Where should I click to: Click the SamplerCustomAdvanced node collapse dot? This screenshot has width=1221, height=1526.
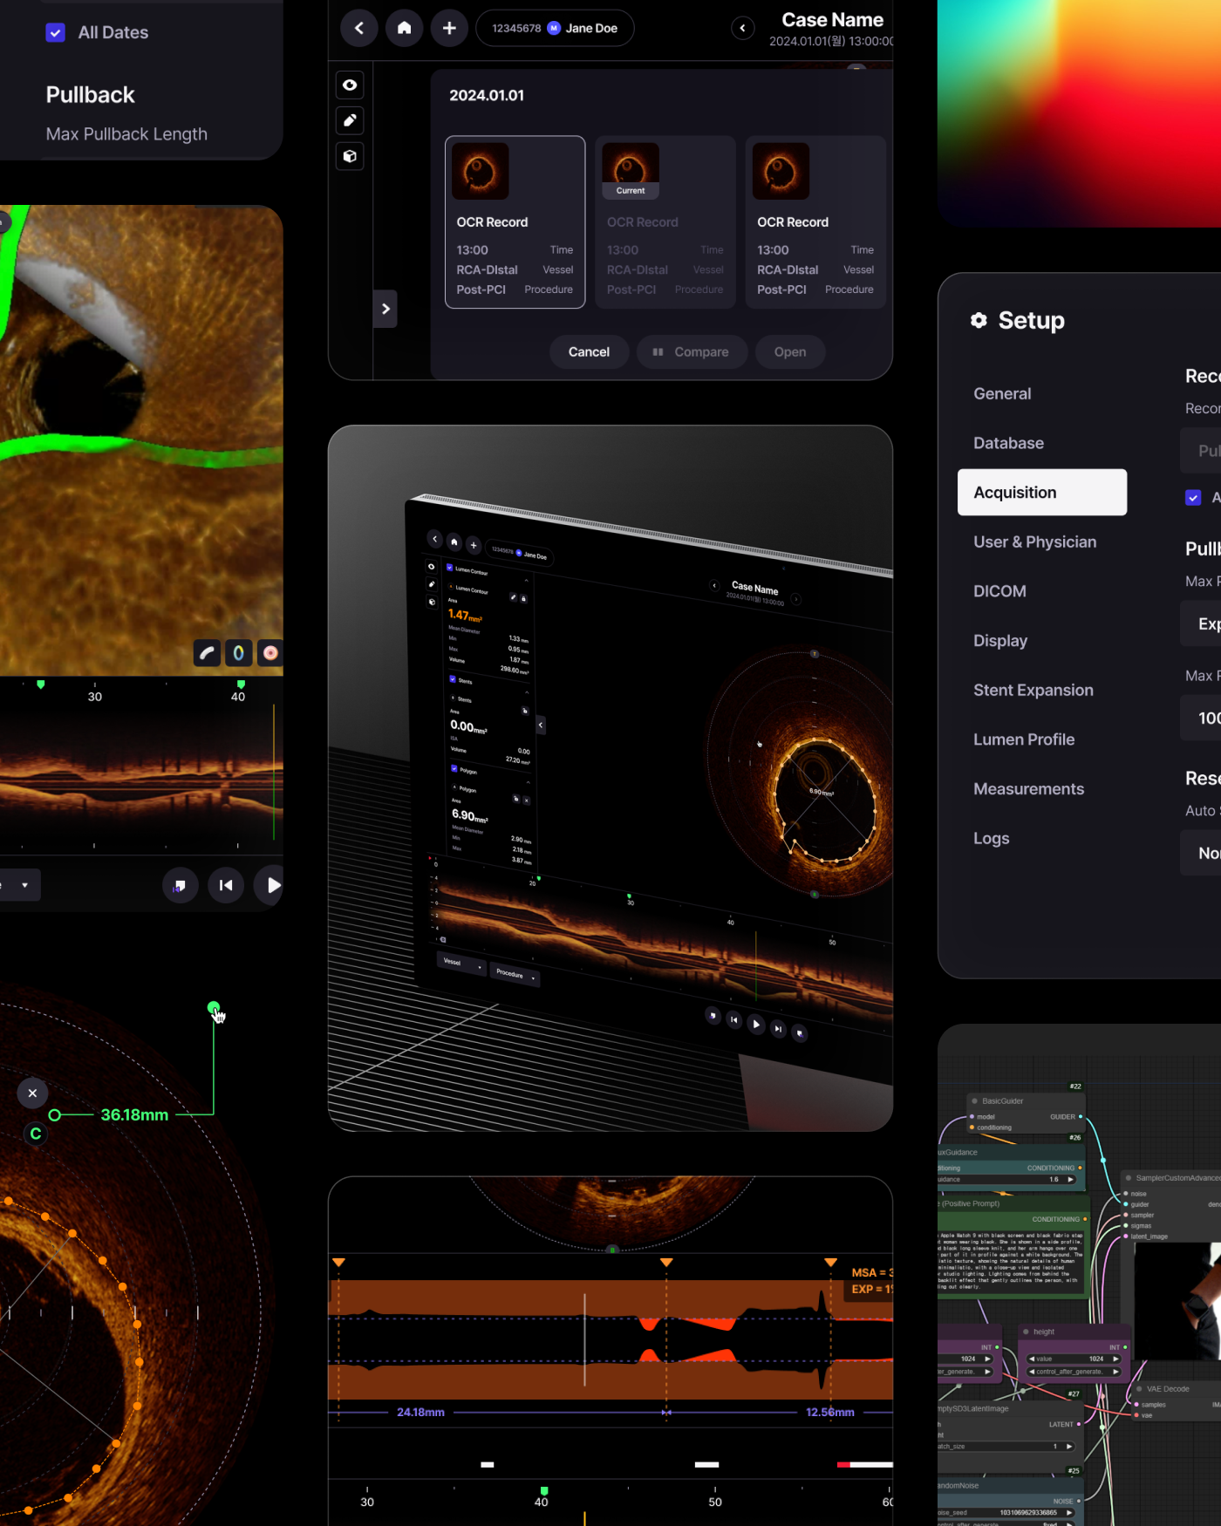tap(1128, 1178)
